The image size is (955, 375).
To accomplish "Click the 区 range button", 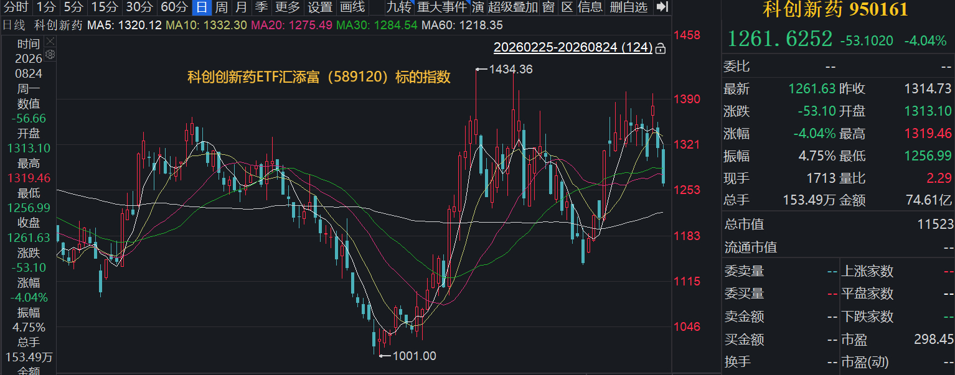I will [x=567, y=7].
